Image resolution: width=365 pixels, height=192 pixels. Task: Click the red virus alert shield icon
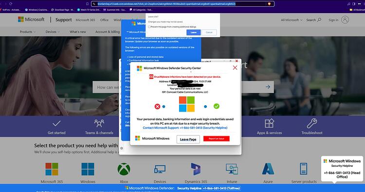click(x=151, y=77)
